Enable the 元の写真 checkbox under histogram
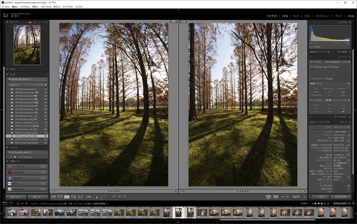 pyautogui.click(x=311, y=47)
